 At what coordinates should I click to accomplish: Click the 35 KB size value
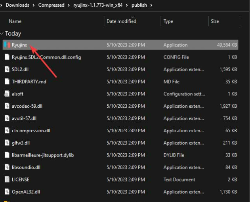[231, 82]
